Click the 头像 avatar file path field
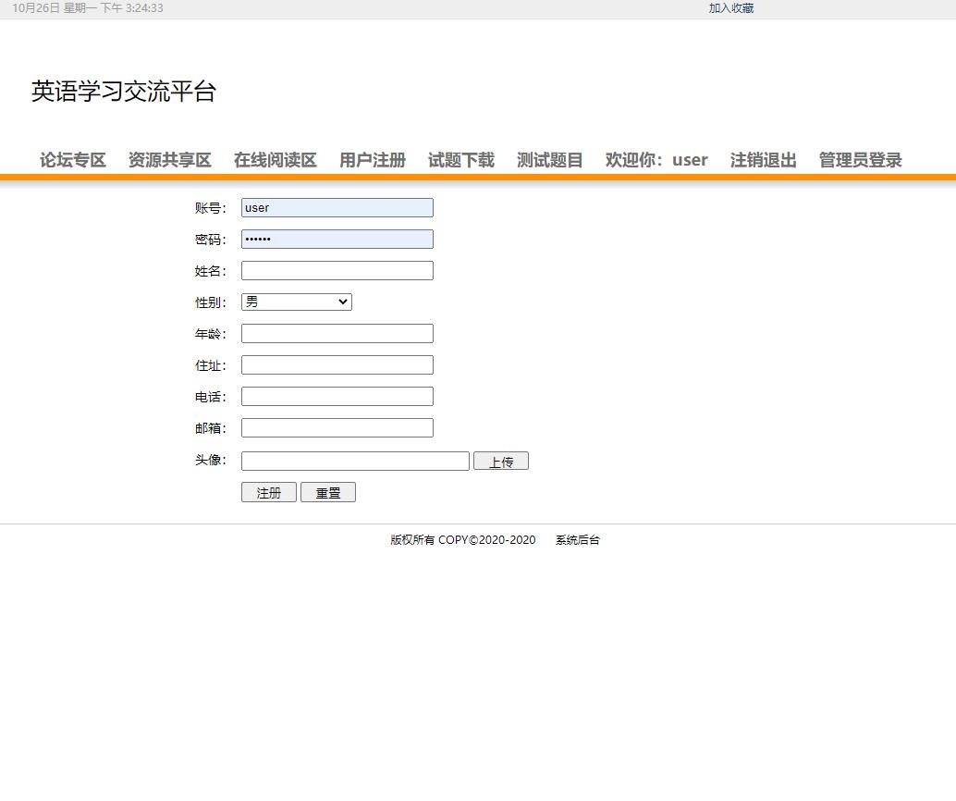Screen dimensions: 956x801 (x=354, y=460)
